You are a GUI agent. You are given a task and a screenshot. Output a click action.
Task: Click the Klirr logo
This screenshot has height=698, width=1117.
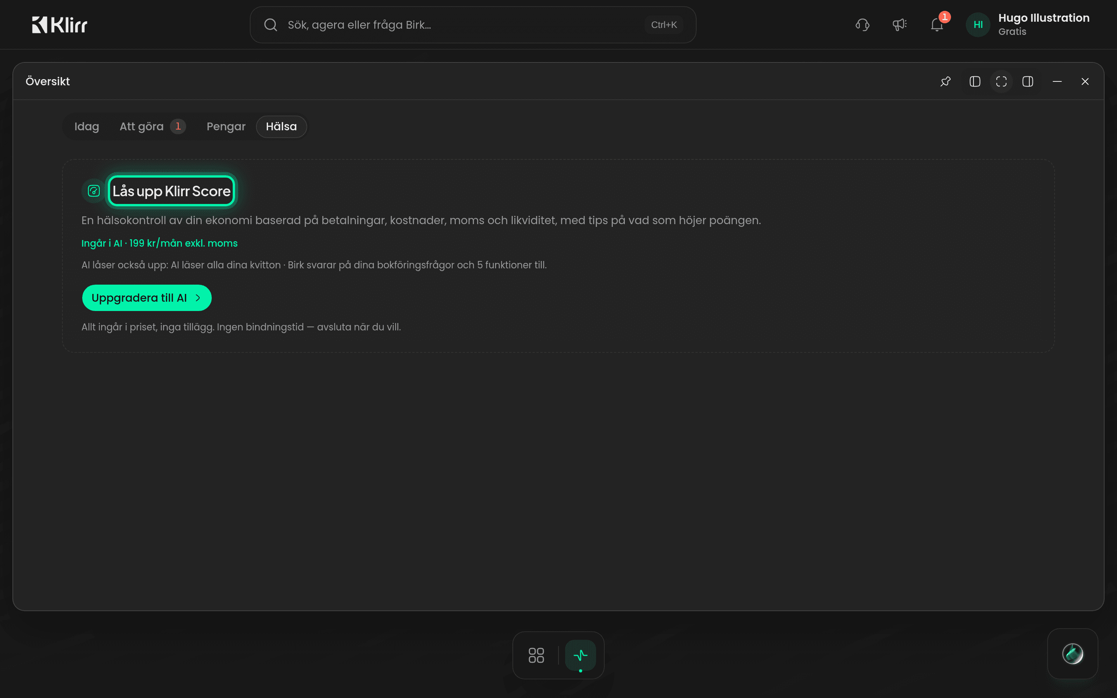click(60, 25)
